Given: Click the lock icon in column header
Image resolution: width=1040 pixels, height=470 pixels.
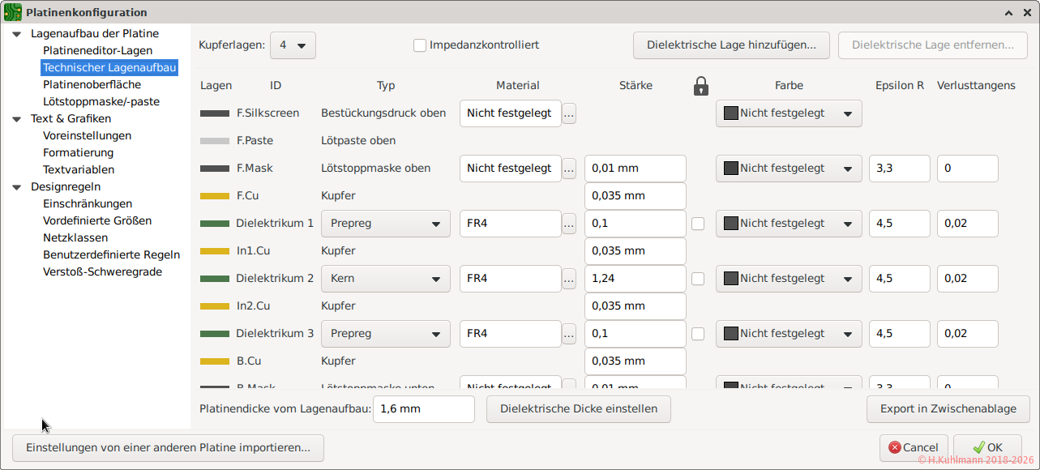Looking at the screenshot, I should pos(701,86).
